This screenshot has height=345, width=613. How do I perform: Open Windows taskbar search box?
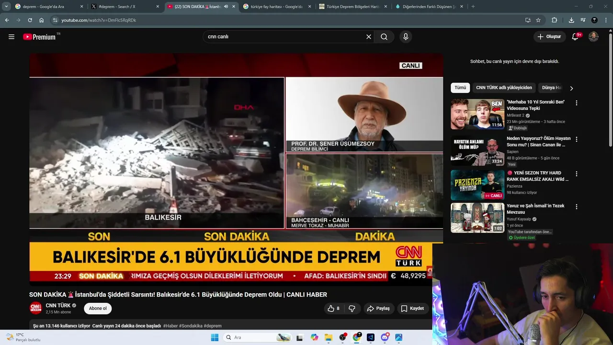(x=258, y=337)
